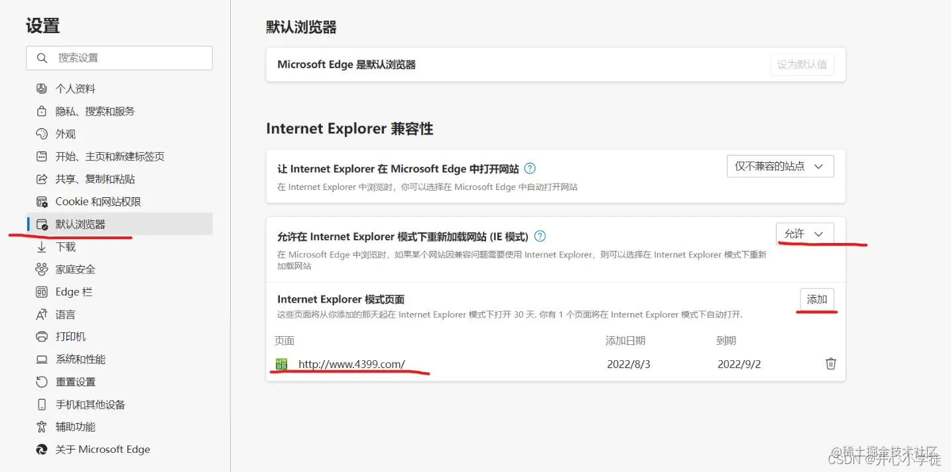
Task: Select the 下载 downloads icon
Action: [x=40, y=246]
